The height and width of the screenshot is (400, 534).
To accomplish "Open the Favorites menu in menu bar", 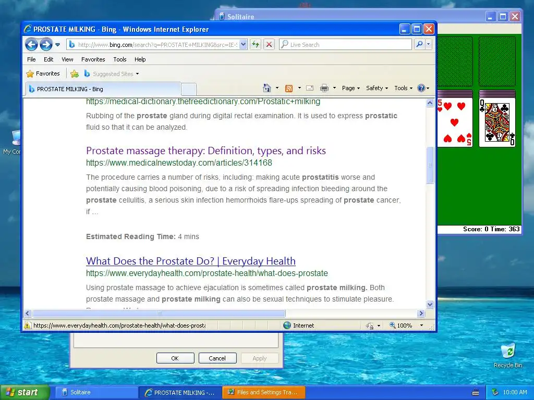I will coord(93,59).
